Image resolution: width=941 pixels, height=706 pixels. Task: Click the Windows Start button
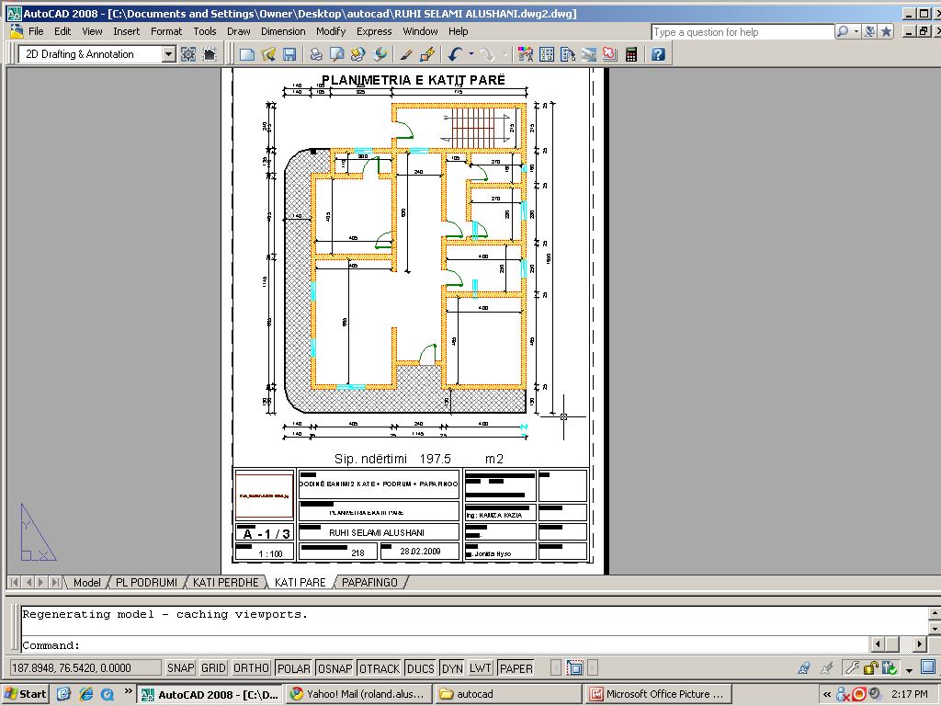(x=26, y=694)
